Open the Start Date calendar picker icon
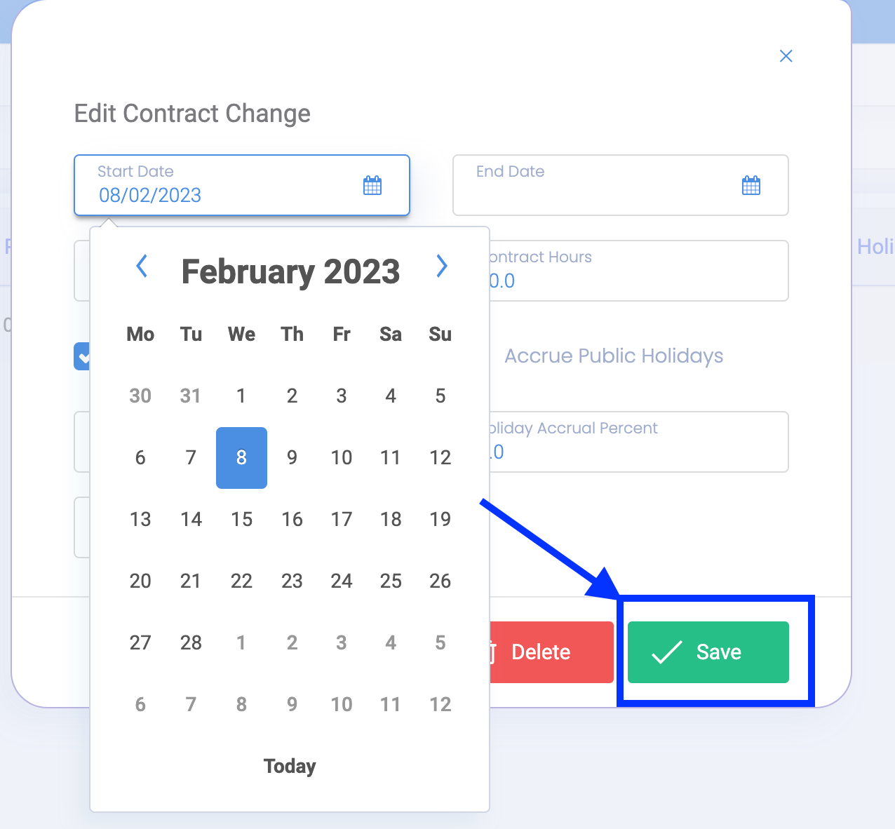 (372, 184)
